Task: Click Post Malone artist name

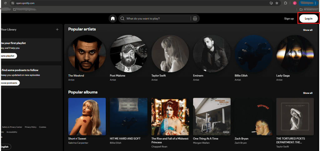Action: click(x=117, y=76)
